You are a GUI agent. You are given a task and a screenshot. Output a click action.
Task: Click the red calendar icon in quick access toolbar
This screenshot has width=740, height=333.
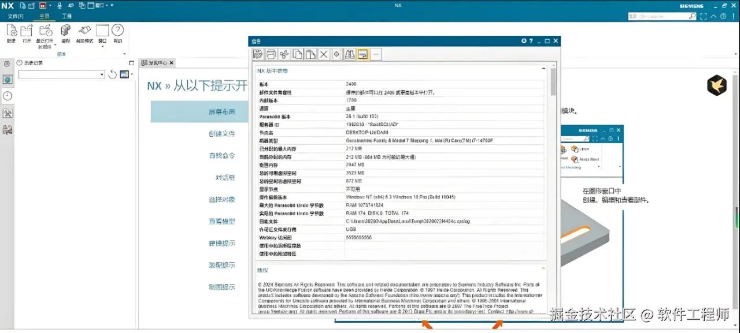[x=42, y=5]
